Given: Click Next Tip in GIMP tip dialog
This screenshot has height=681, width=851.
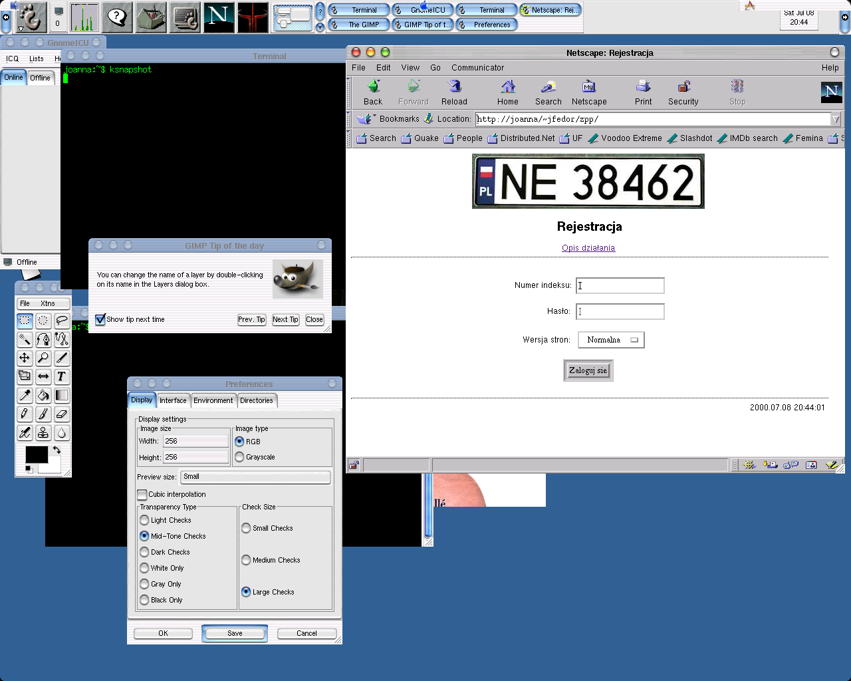Looking at the screenshot, I should [285, 319].
